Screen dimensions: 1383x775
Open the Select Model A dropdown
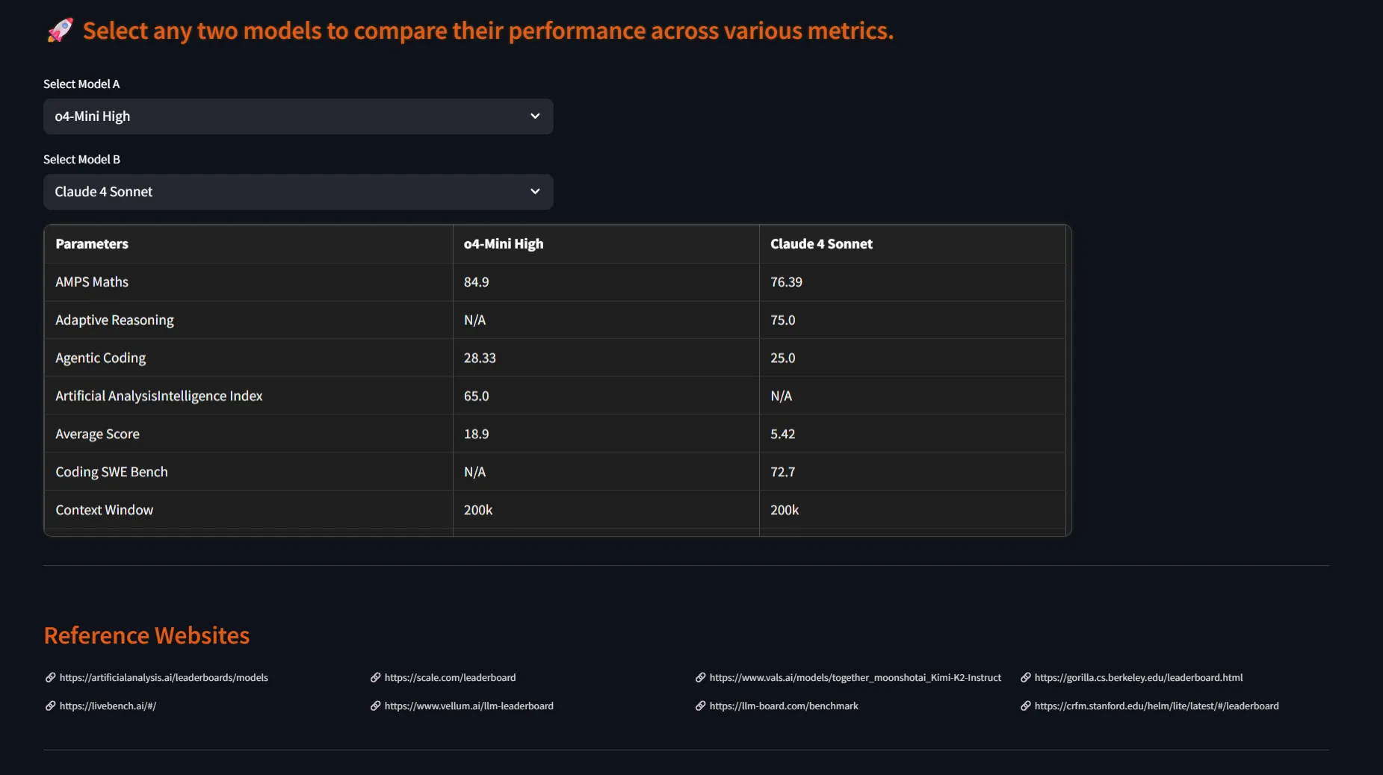297,116
